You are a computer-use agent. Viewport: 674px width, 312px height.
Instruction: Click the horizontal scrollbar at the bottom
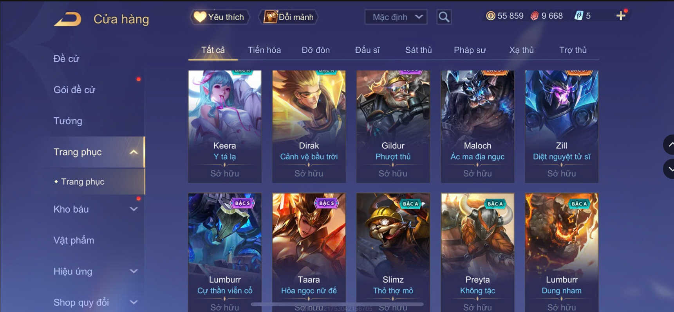[337, 304]
